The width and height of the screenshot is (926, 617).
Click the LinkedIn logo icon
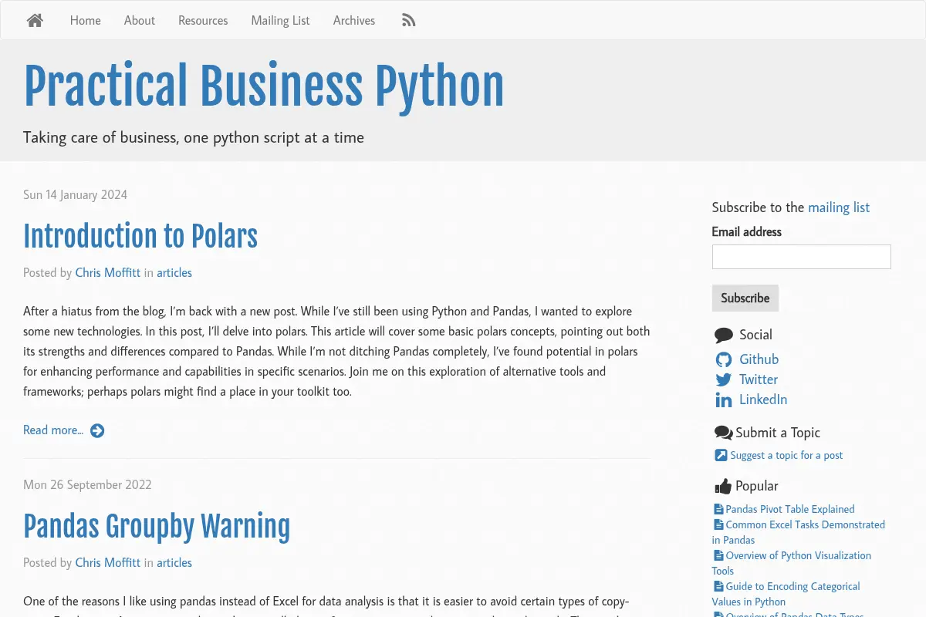click(724, 400)
